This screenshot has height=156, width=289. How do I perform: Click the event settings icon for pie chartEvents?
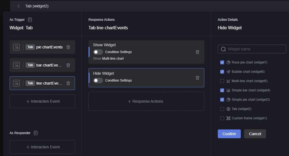pos(16,47)
